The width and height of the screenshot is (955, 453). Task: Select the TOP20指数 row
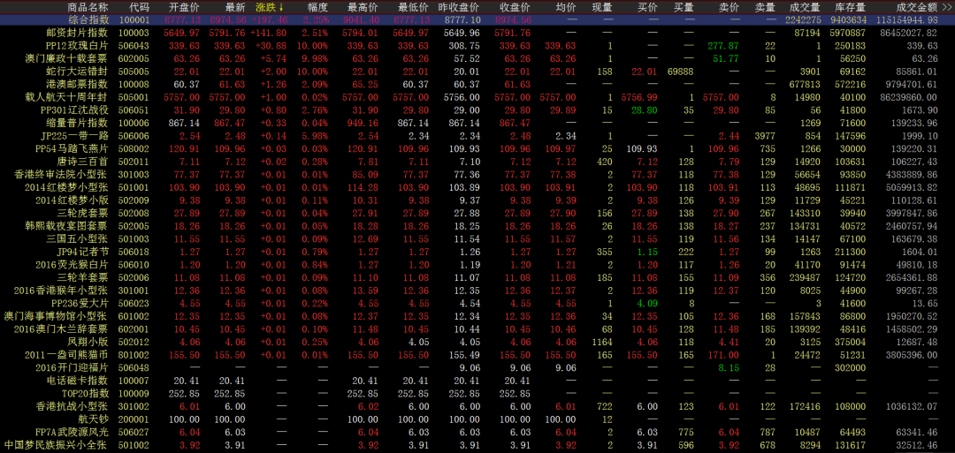(477, 393)
